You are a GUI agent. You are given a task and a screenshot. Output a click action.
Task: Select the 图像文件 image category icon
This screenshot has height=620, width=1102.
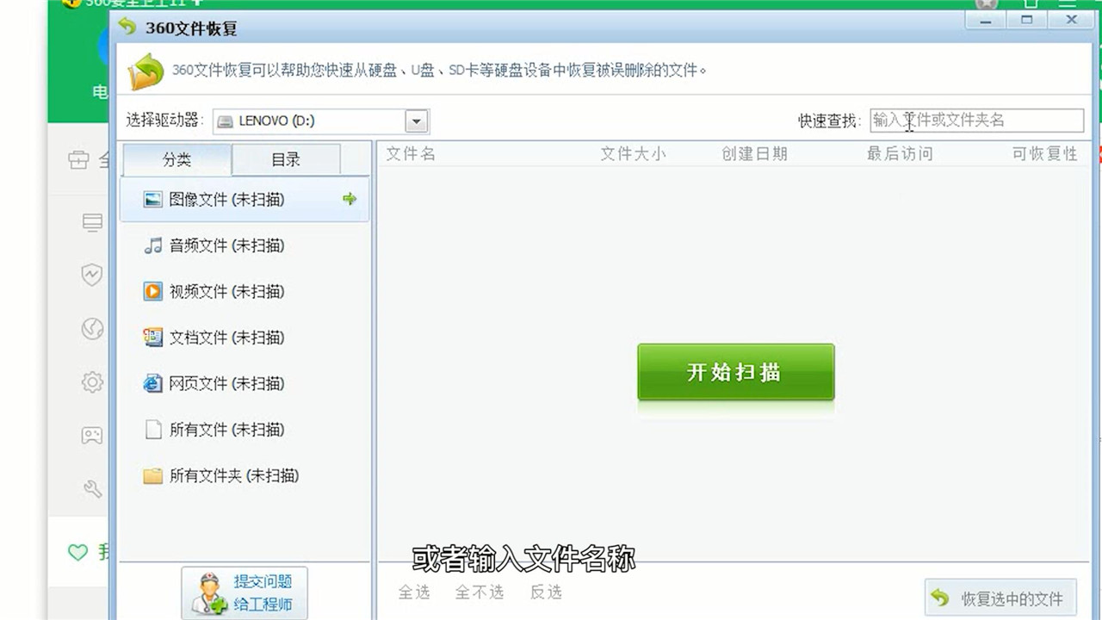click(x=153, y=198)
